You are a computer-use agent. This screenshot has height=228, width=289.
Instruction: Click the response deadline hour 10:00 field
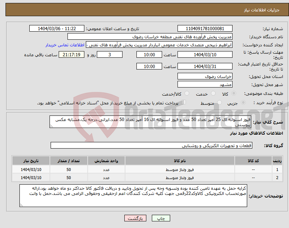[149, 55]
